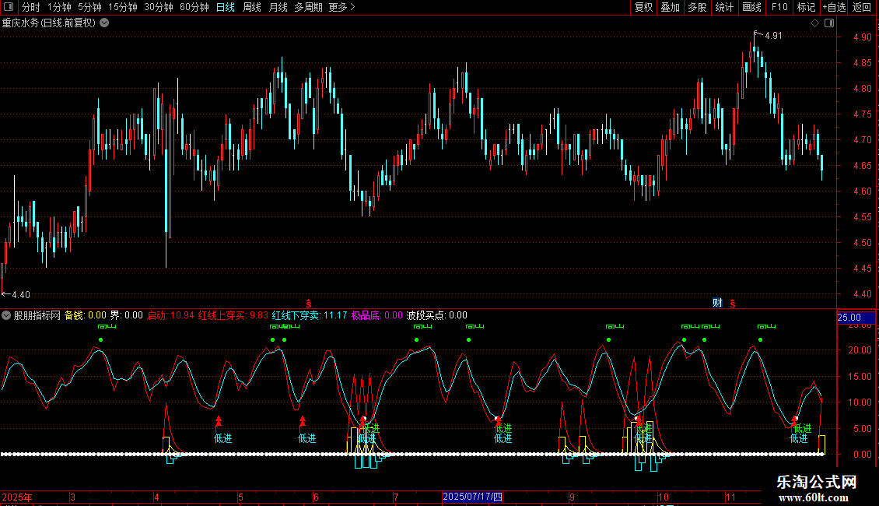Select the 周线 weekly chart tab
This screenshot has height=506, width=879.
point(252,7)
